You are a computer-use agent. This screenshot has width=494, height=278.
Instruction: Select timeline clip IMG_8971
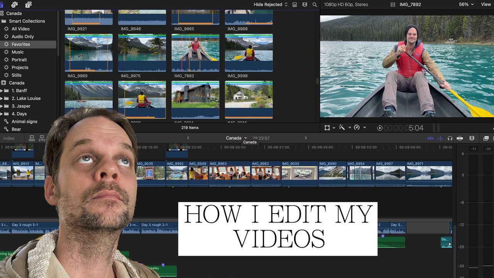[429, 173]
